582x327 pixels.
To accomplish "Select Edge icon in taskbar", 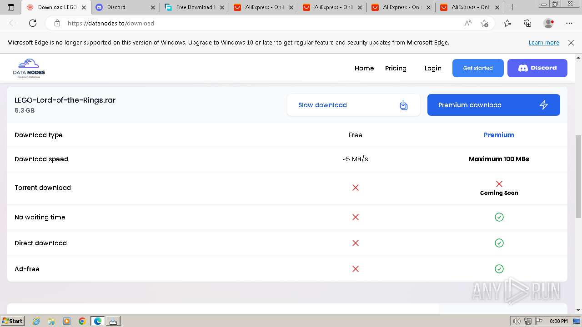I will pyautogui.click(x=98, y=321).
